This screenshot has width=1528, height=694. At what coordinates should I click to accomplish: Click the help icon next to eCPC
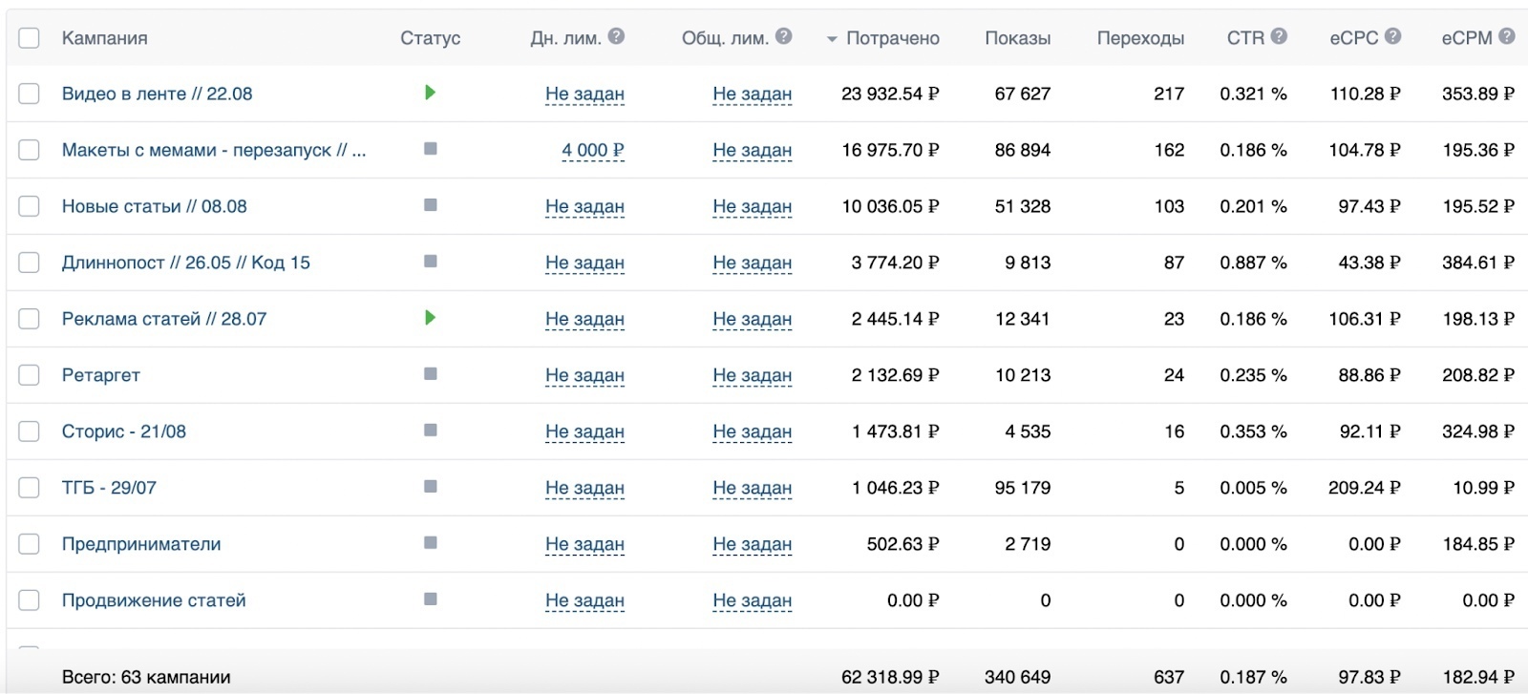tap(1393, 36)
